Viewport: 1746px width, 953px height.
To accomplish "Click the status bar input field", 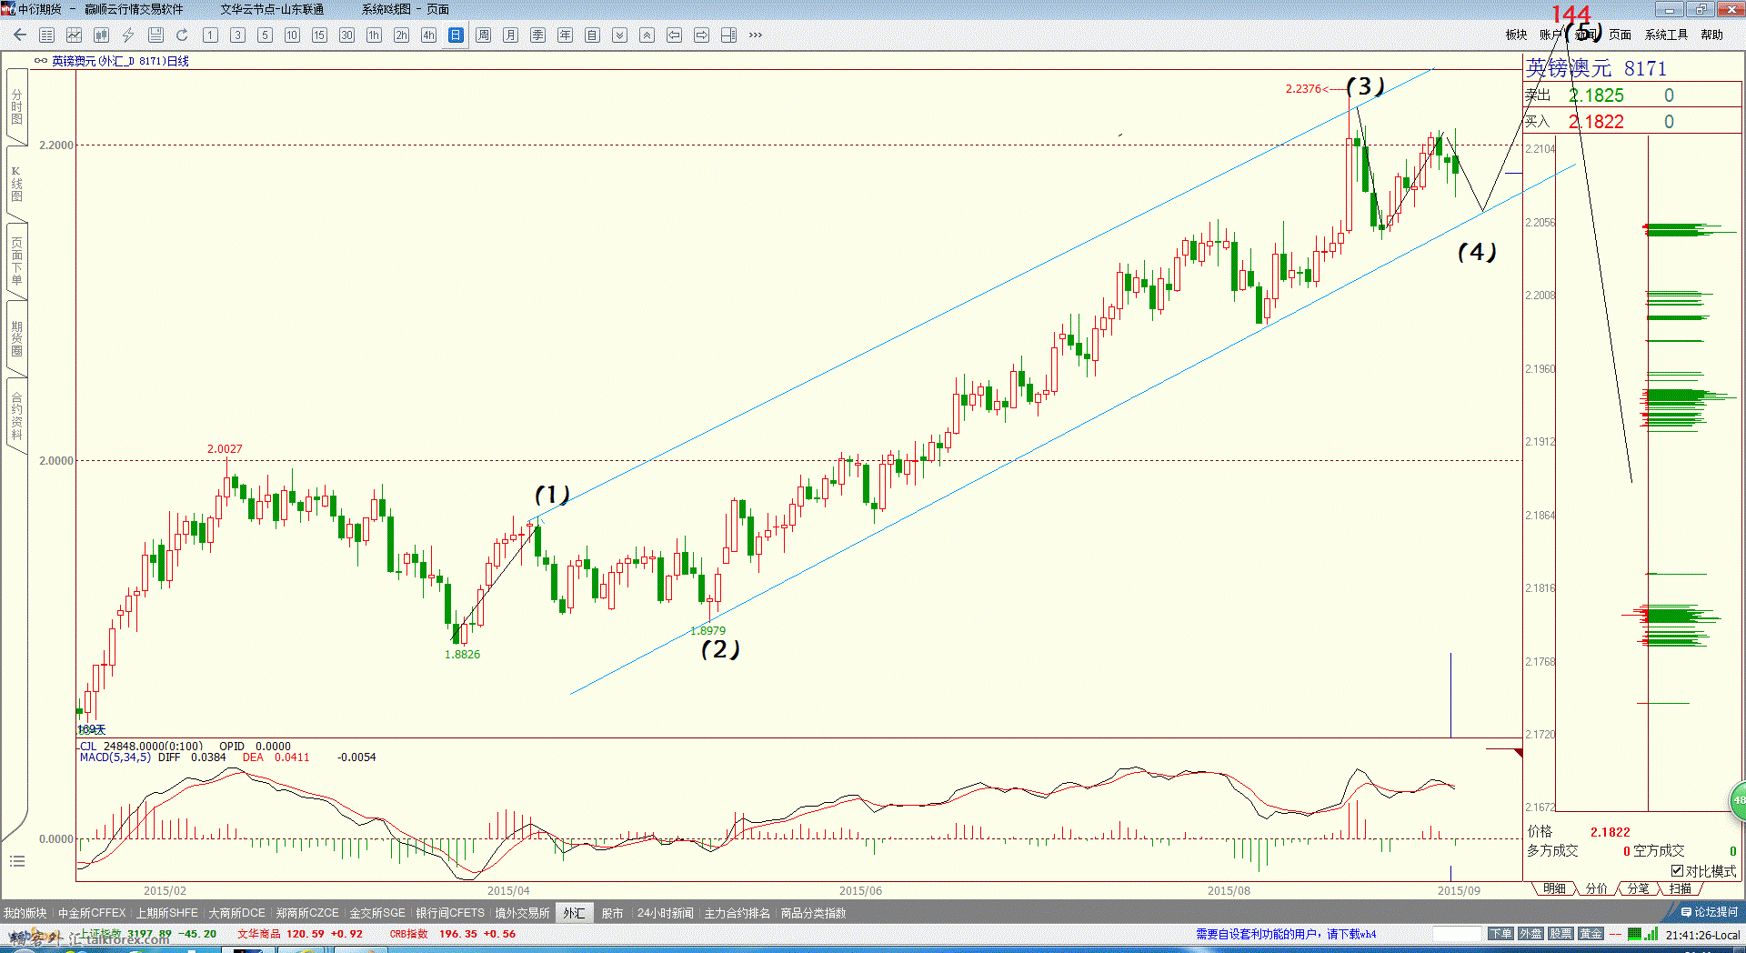I will click(x=1457, y=934).
